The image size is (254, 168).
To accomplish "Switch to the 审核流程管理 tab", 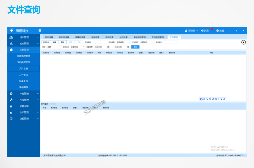I will pos(140,37).
